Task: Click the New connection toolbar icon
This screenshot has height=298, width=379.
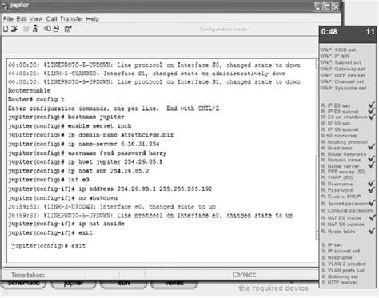Action: pos(6,29)
